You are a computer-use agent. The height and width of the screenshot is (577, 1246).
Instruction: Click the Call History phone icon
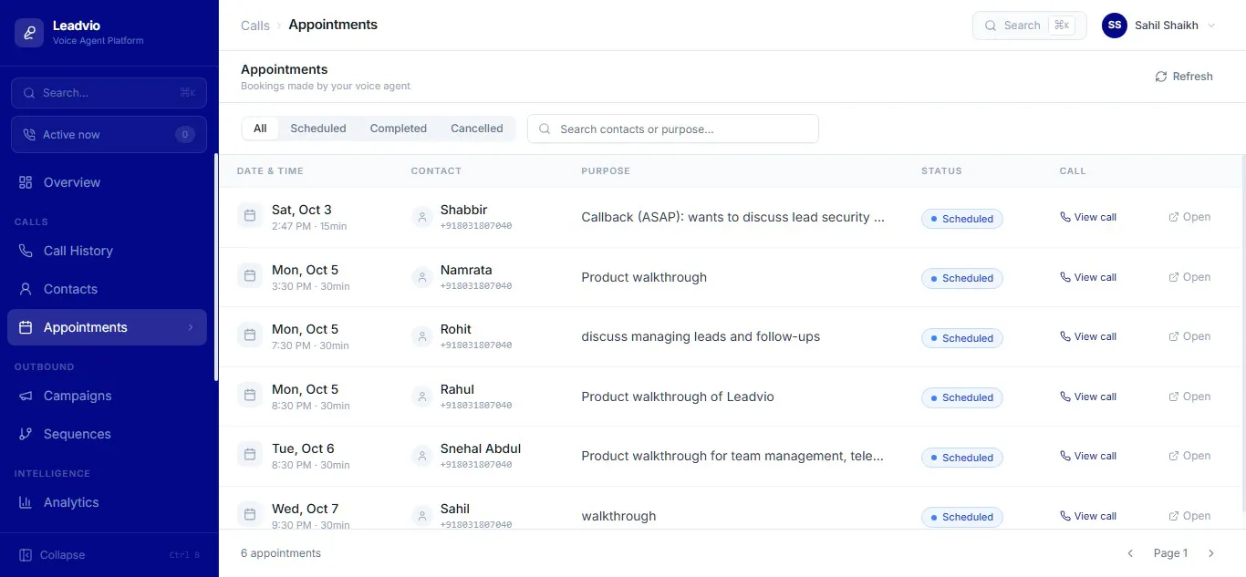[x=26, y=251]
